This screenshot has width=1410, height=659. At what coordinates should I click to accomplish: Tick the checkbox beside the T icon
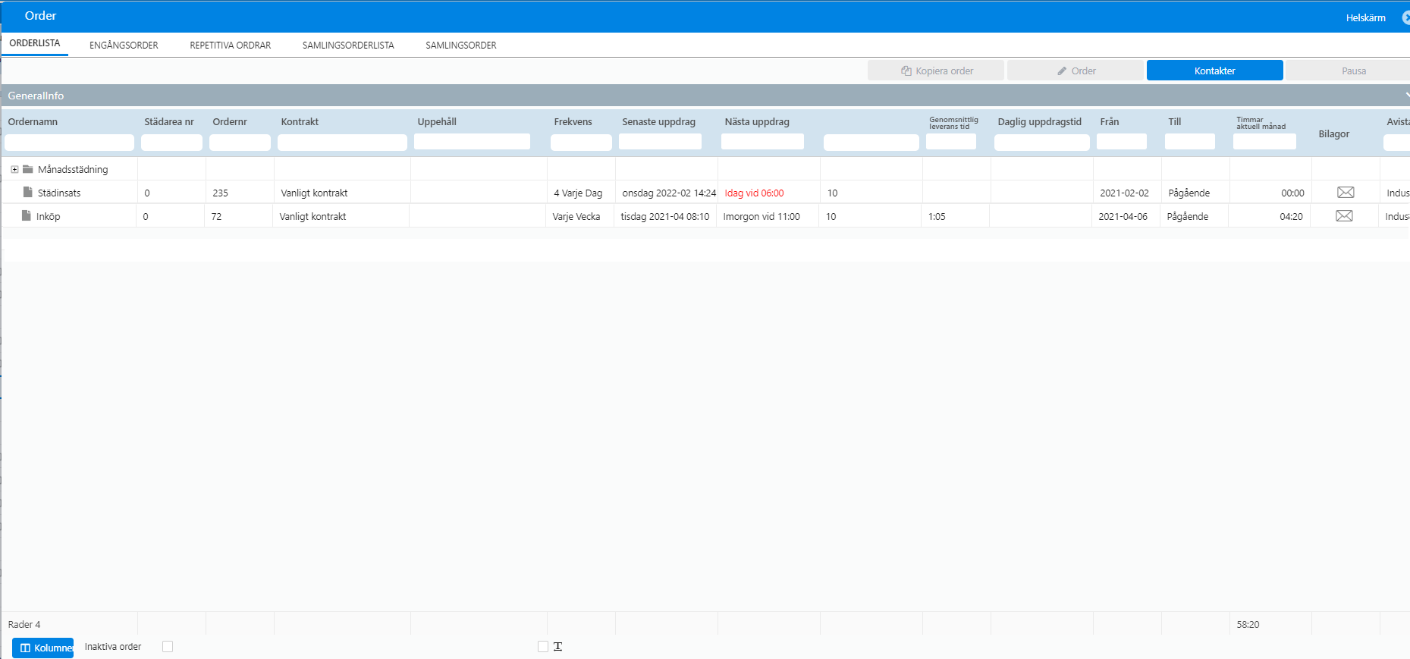tap(543, 646)
